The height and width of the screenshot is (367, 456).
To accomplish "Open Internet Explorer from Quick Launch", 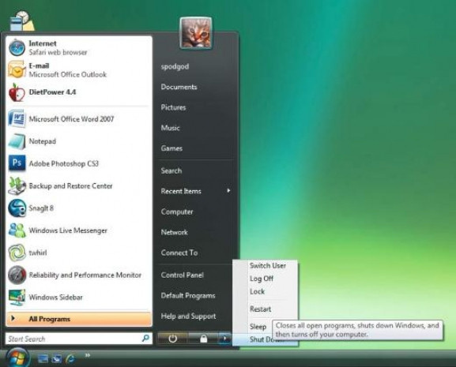I will pos(70,359).
